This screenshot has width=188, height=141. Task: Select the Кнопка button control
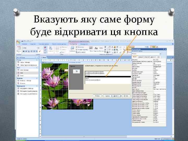(x=101, y=49)
